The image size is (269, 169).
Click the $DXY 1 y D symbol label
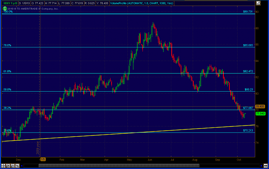click(x=10, y=3)
